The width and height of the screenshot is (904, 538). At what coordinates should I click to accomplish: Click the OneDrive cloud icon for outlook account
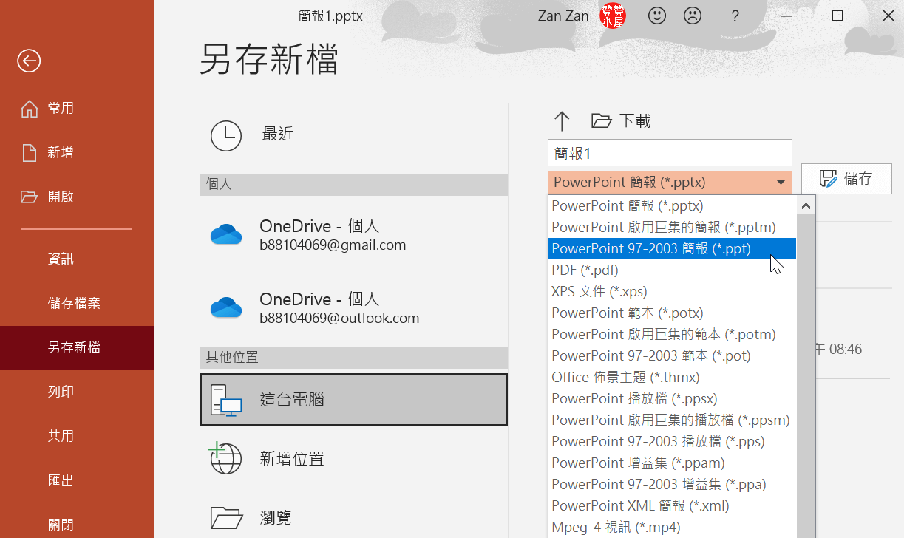tap(226, 308)
